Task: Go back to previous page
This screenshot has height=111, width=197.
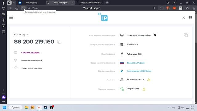Action: pyautogui.click(x=10, y=8)
